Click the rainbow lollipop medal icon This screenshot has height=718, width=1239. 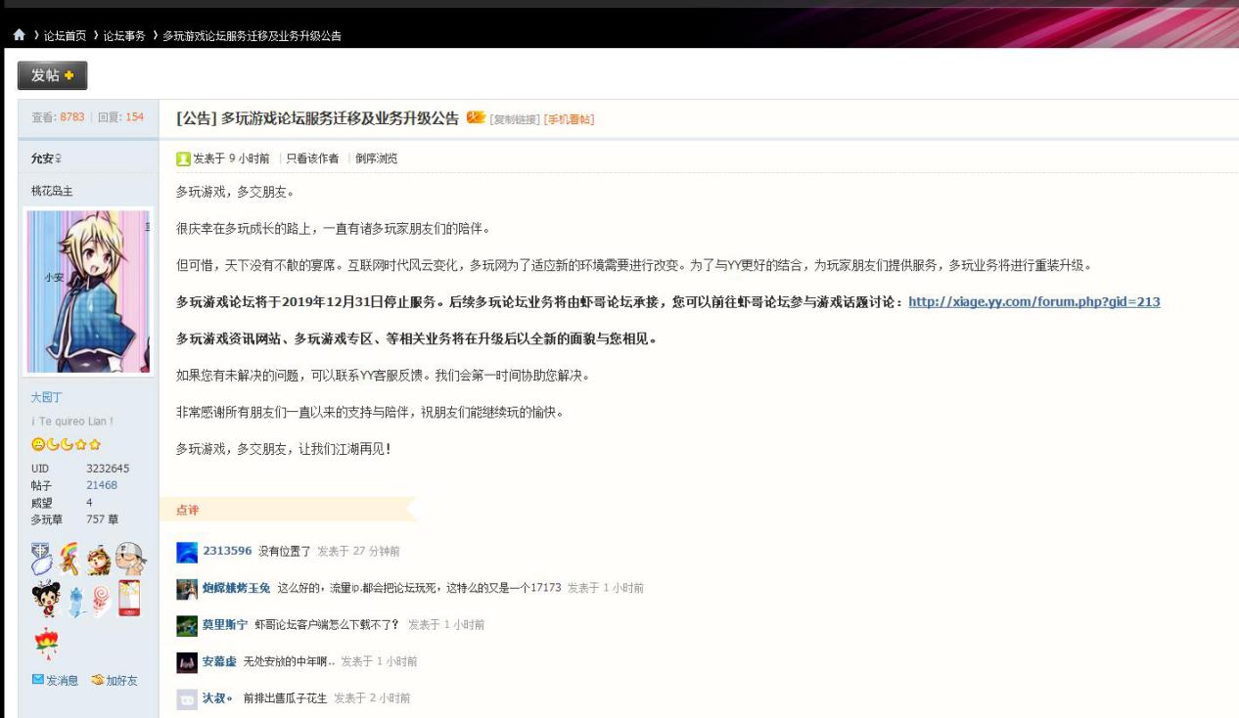[x=69, y=558]
